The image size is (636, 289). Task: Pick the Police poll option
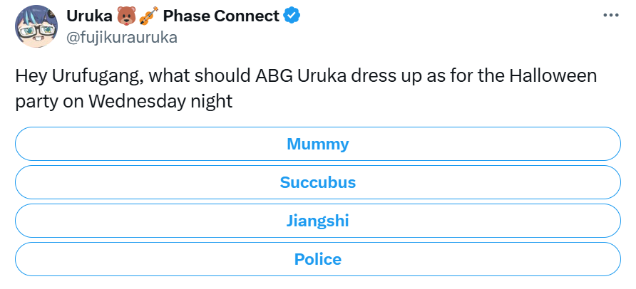(x=317, y=259)
